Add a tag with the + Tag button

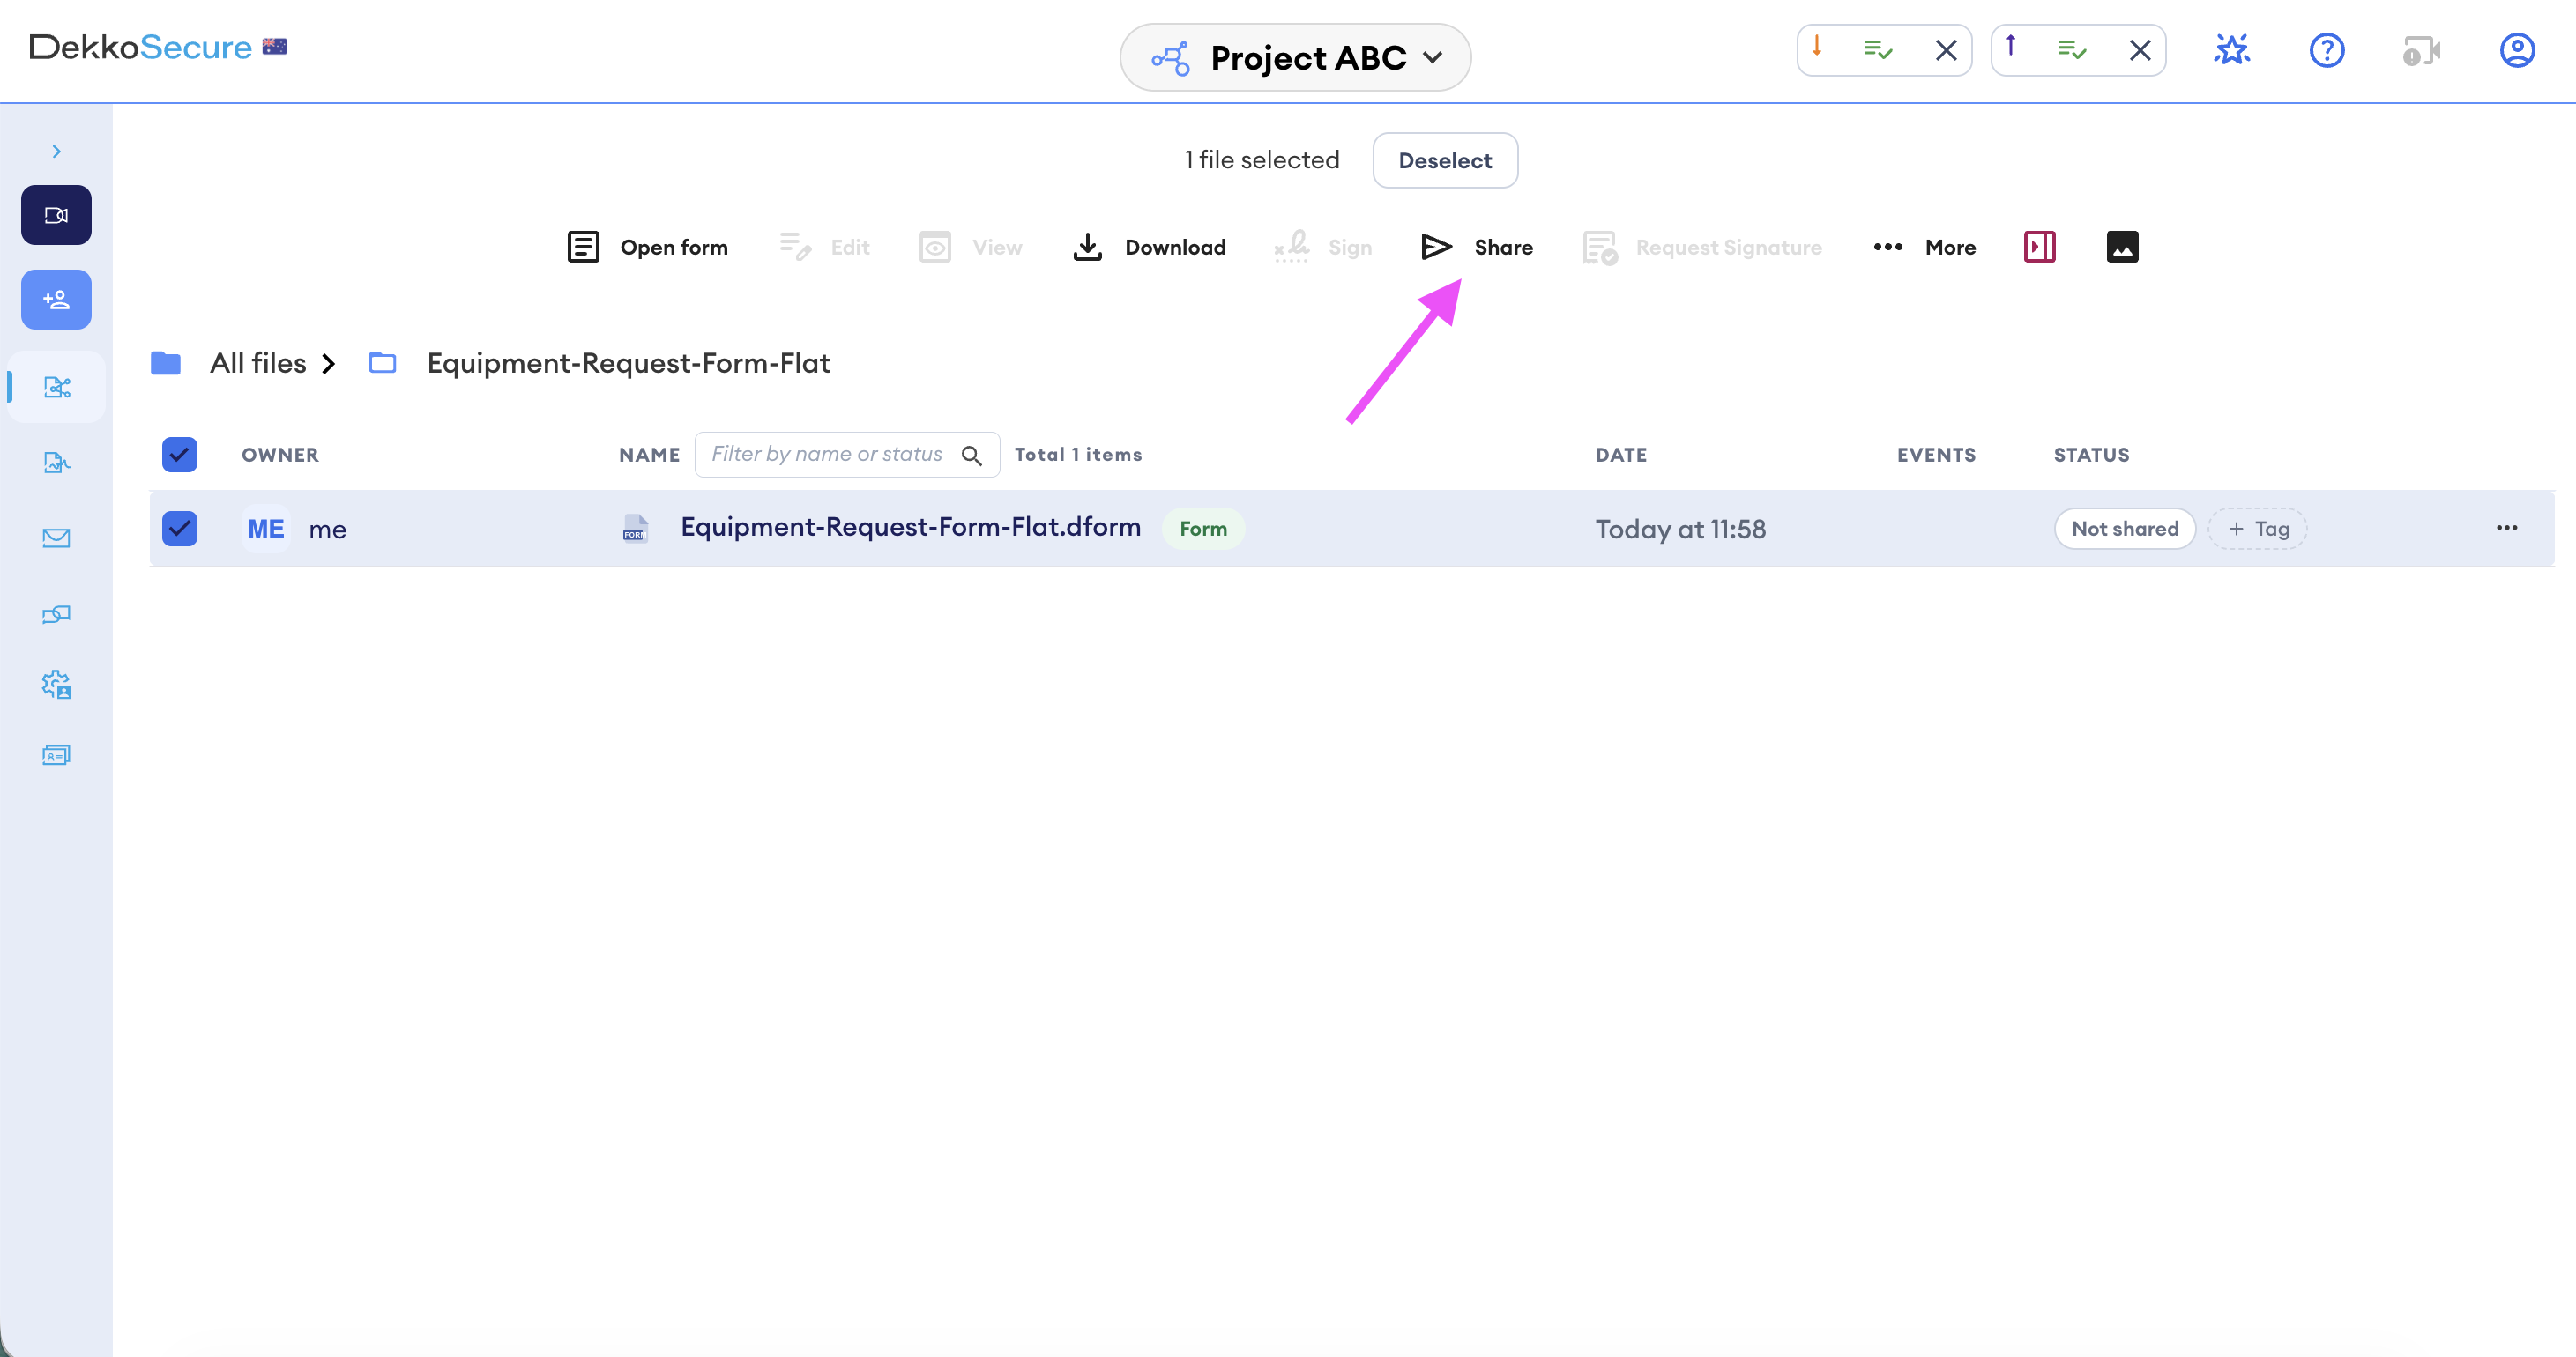tap(2258, 529)
